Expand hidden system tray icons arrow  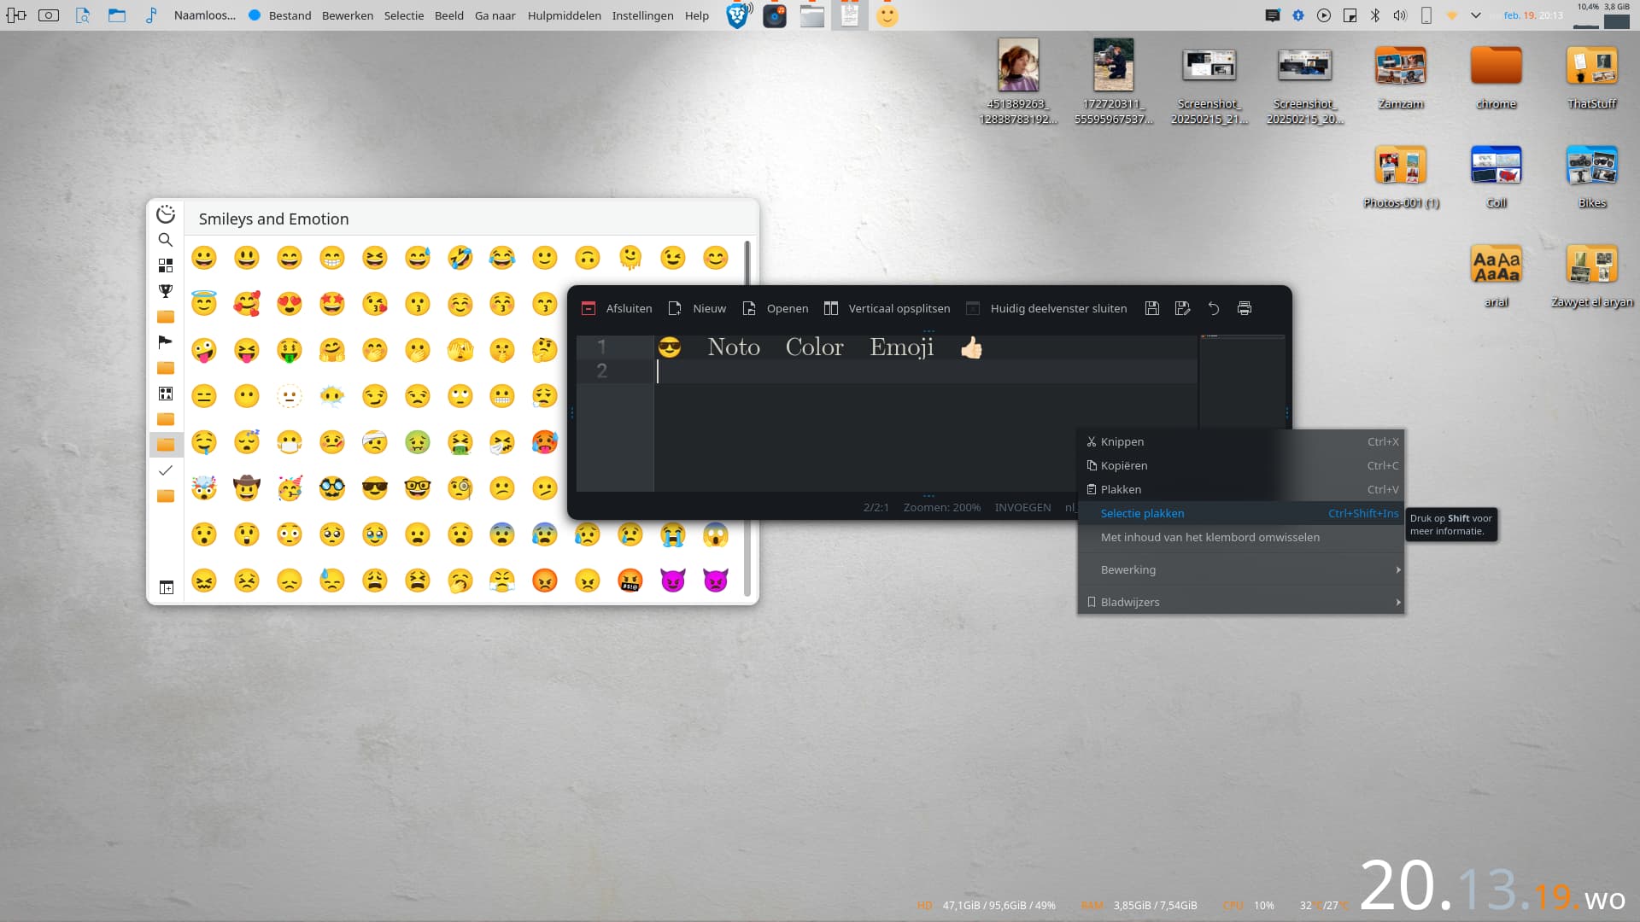(x=1475, y=15)
